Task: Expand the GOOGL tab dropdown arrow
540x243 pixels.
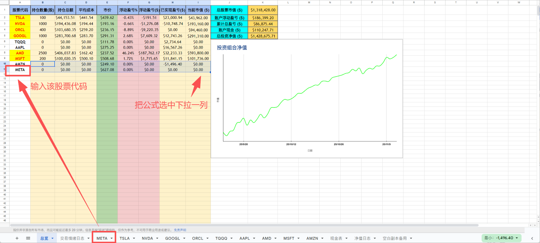Action: [x=184, y=238]
